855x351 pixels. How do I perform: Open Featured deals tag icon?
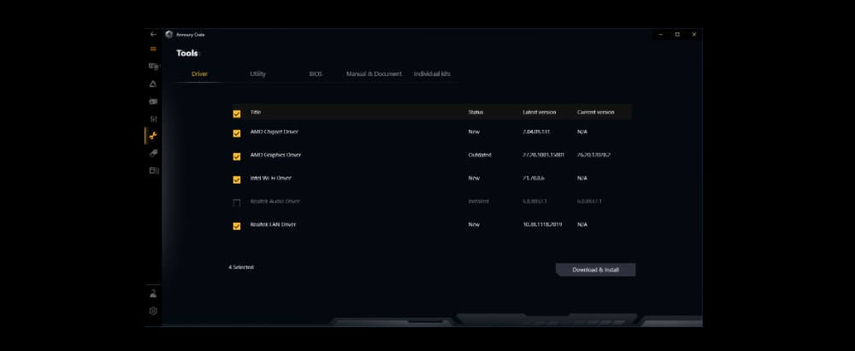tap(153, 153)
